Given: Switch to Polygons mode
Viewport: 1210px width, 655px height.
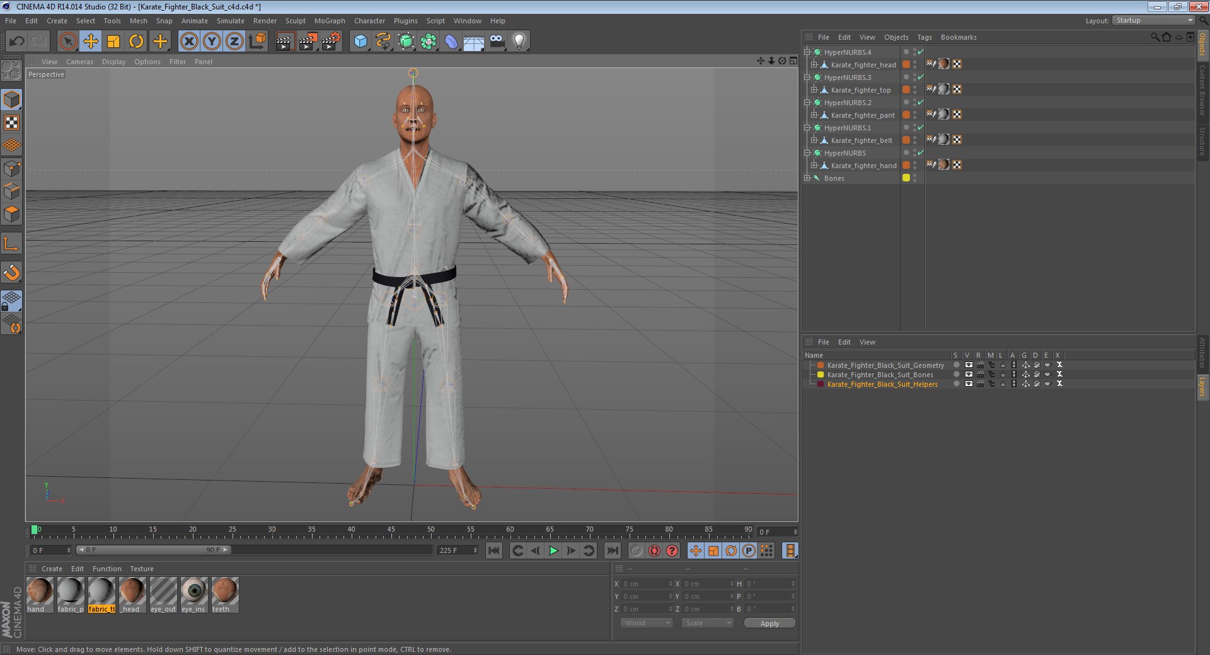Looking at the screenshot, I should click(x=11, y=214).
